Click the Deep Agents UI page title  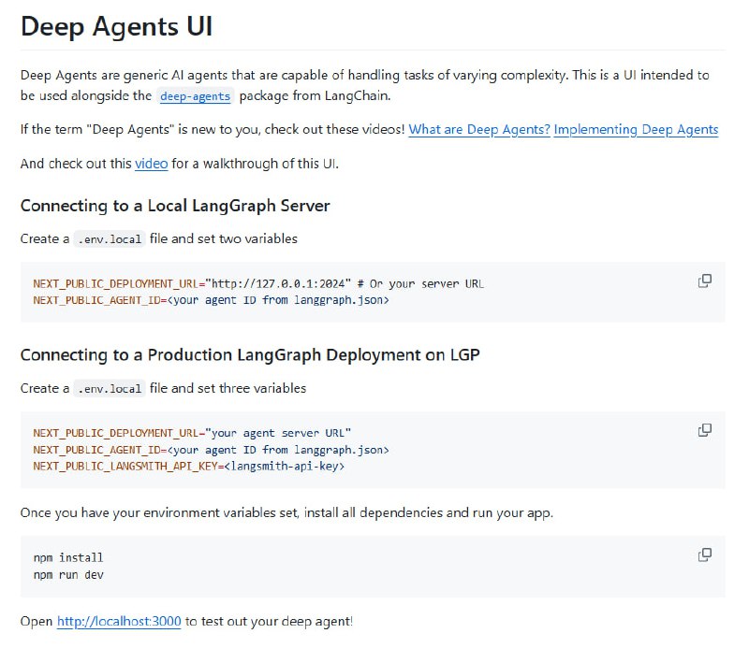pyautogui.click(x=117, y=26)
